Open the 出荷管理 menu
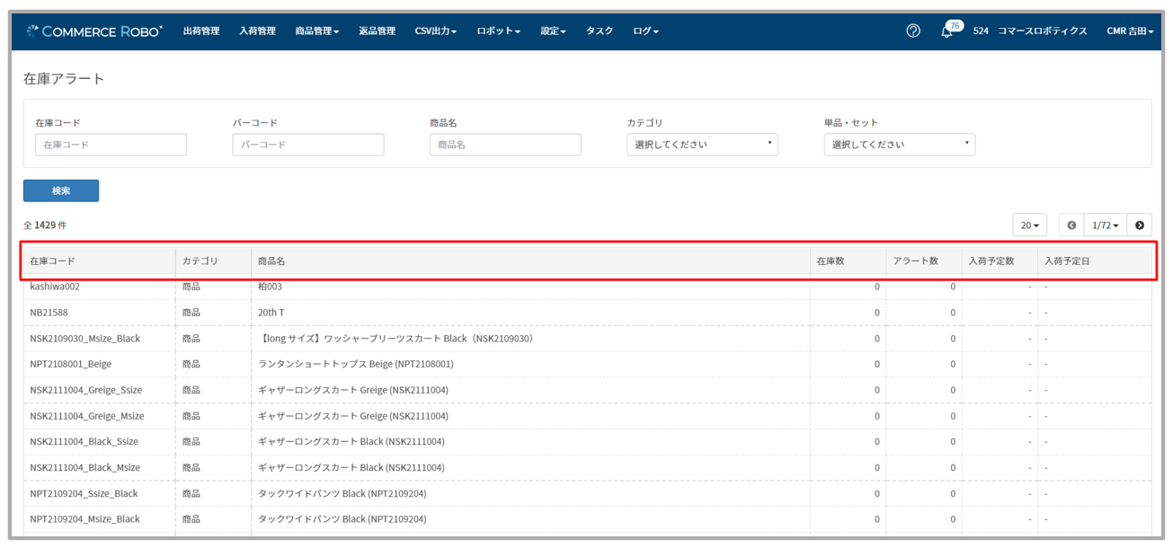The image size is (1173, 548). pos(201,31)
